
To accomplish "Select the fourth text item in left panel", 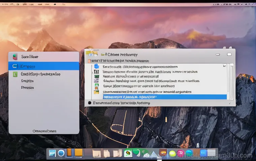I will [27, 81].
